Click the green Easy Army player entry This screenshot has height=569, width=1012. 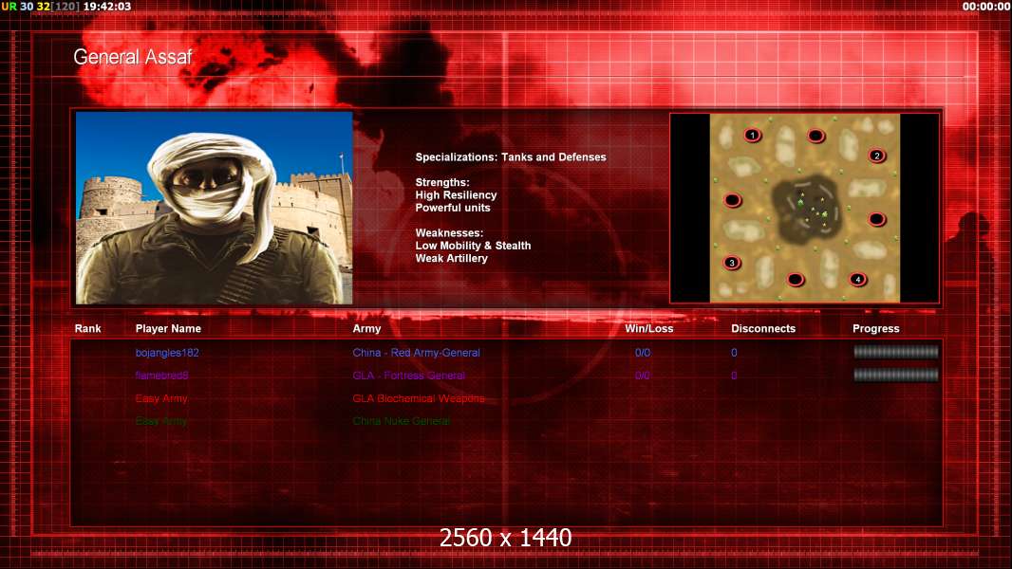click(x=161, y=421)
